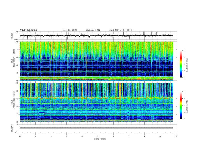Click ch.2 "Frequency (kHz)" axis label
Screen dimensions: 198x153
[x=14, y=99]
